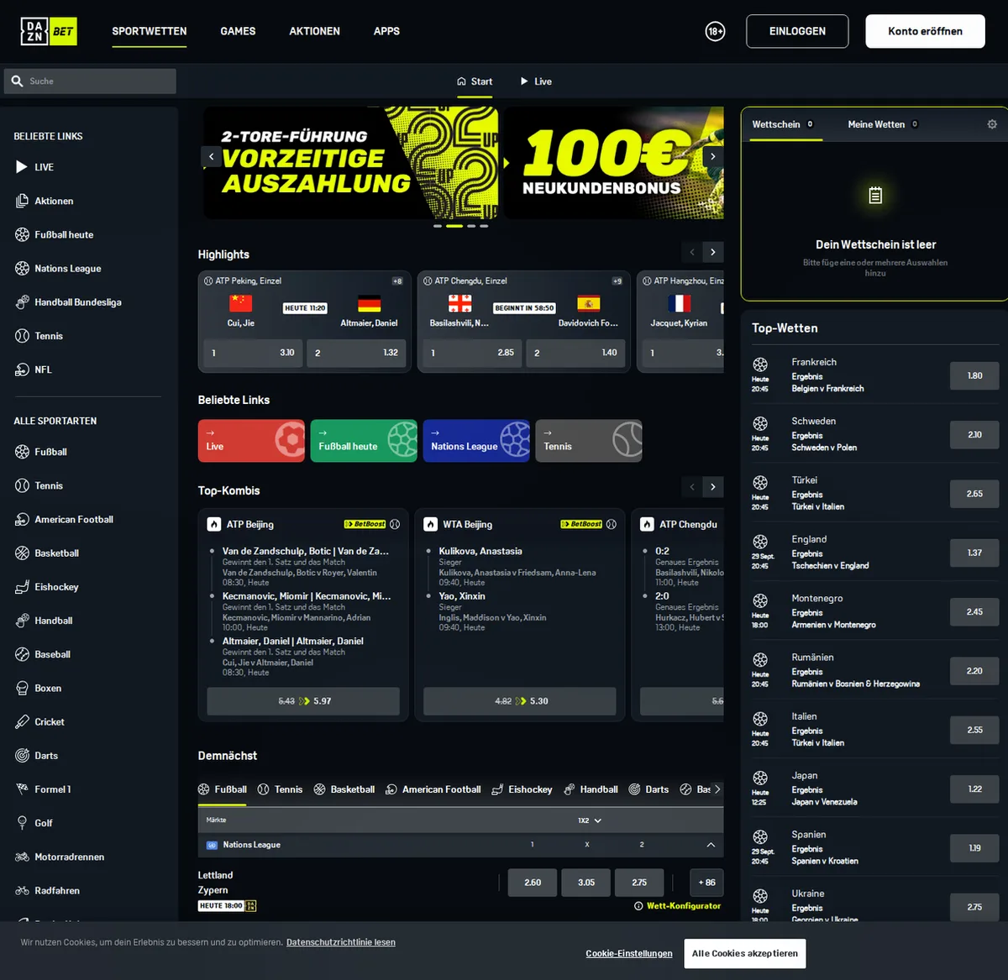Image resolution: width=1008 pixels, height=980 pixels.
Task: Open Aktionen in Beliebte Links sidebar
Action: (x=54, y=201)
